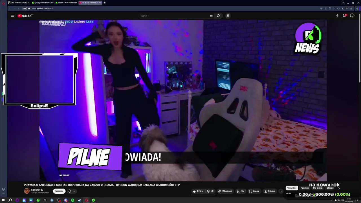Add page to bookmarks heart icon
361x203 pixels.
pos(338,8)
